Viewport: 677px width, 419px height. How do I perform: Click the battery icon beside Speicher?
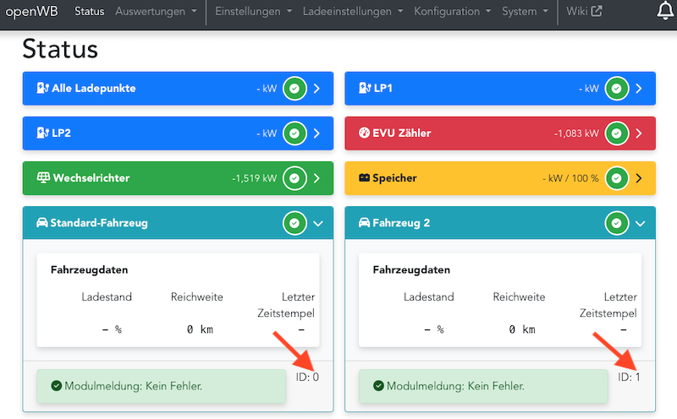point(364,178)
